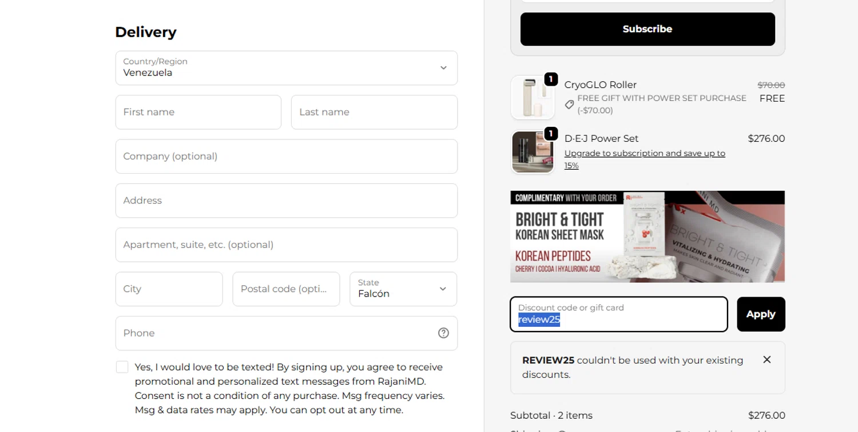Click the discount code field containing review25

(x=619, y=314)
